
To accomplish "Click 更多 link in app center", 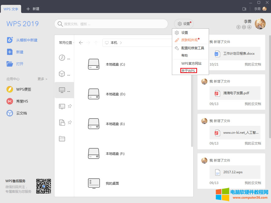I will [x=42, y=79].
